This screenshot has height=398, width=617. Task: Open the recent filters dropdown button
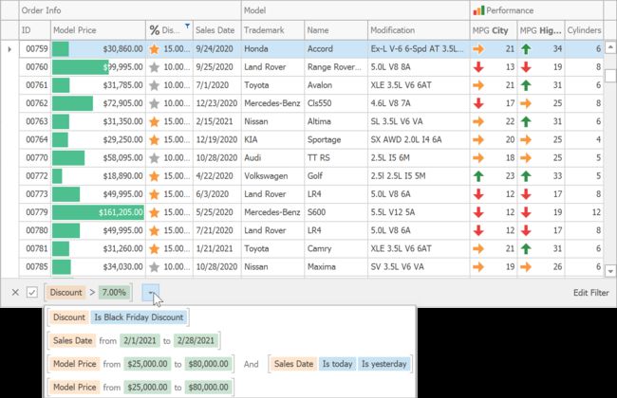tap(151, 292)
